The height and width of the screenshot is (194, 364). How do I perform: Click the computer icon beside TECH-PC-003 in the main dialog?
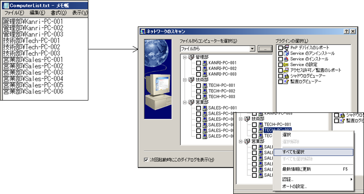[x=205, y=97]
